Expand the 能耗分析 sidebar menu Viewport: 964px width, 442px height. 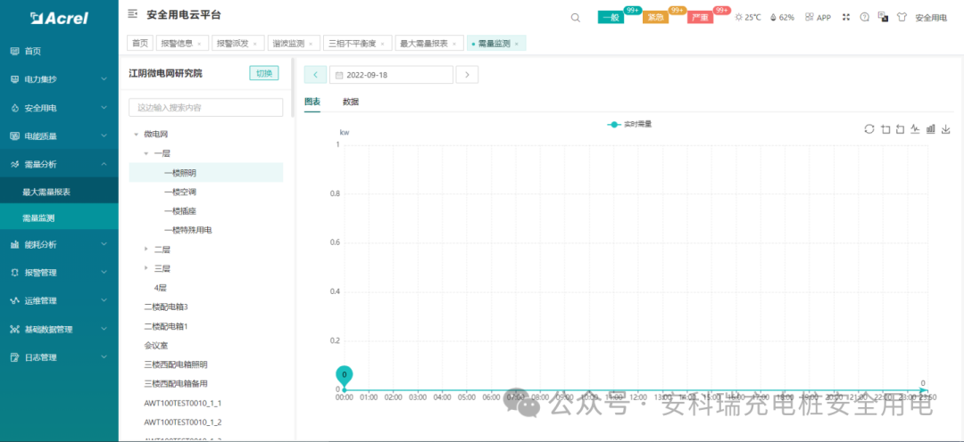pos(59,245)
